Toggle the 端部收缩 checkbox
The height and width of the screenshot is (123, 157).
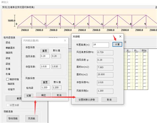(x=8, y=79)
